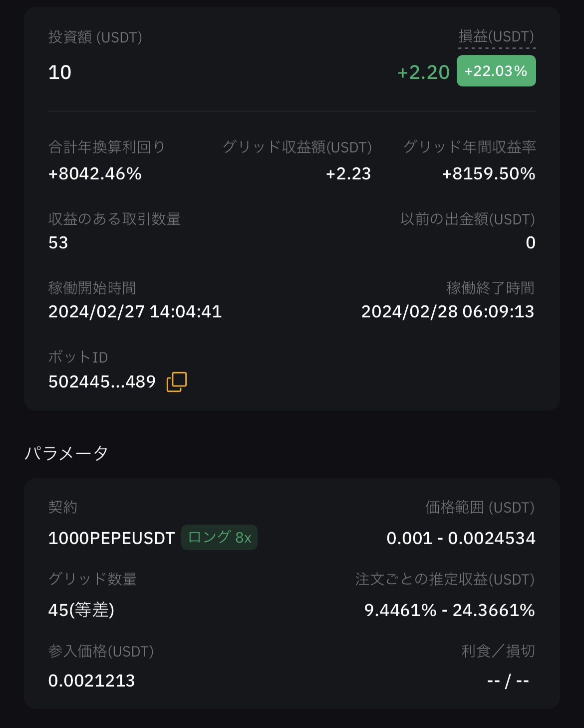
Task: Tap the entry price 0.0021213
Action: point(91,681)
